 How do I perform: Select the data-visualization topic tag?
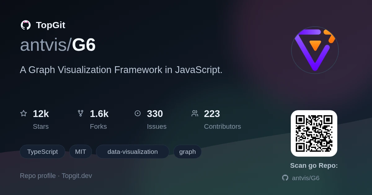pos(133,152)
